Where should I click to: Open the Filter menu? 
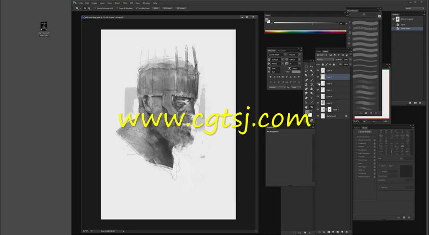tap(125, 3)
